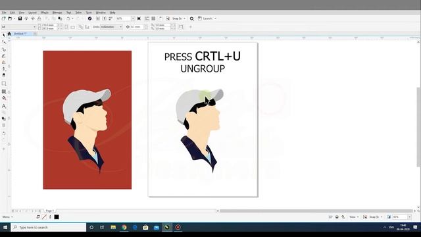Click the upload-to-cloud icon
421x237 pixels.
(x=33, y=18)
